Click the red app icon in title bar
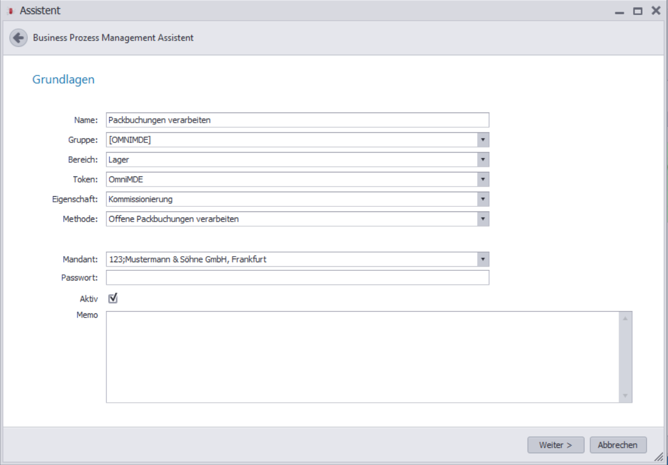 [x=10, y=11]
